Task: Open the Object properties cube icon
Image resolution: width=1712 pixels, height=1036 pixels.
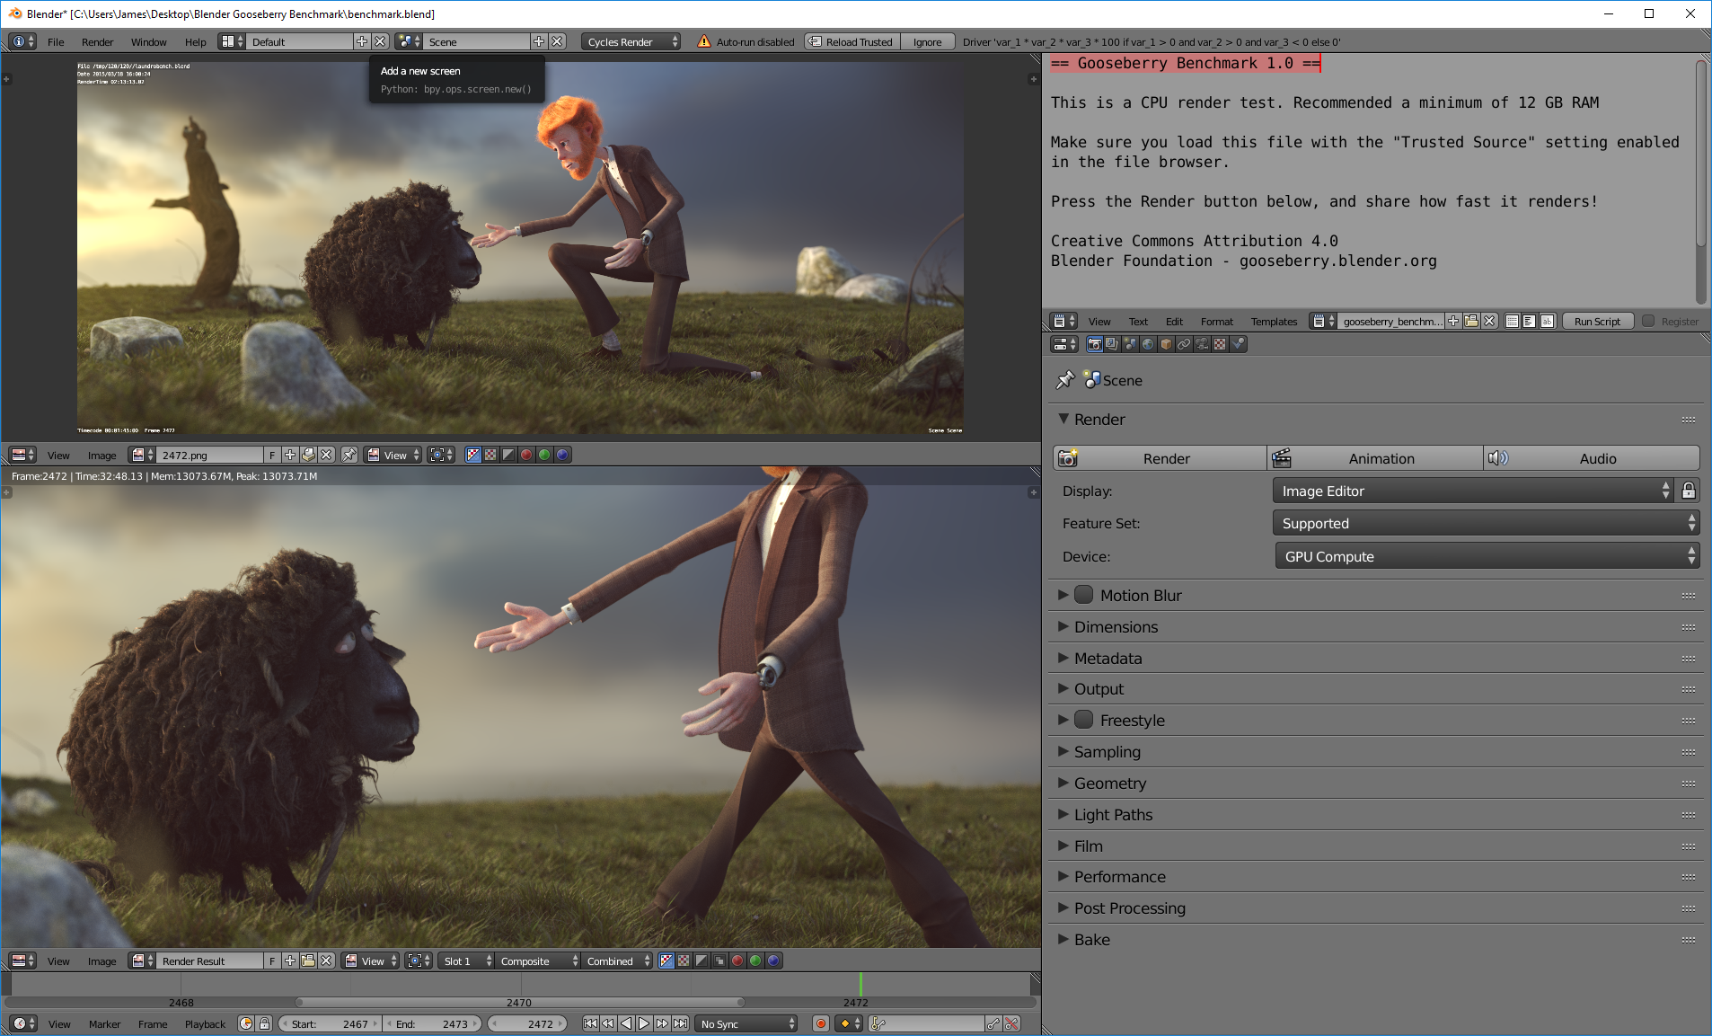Action: pos(1166,344)
